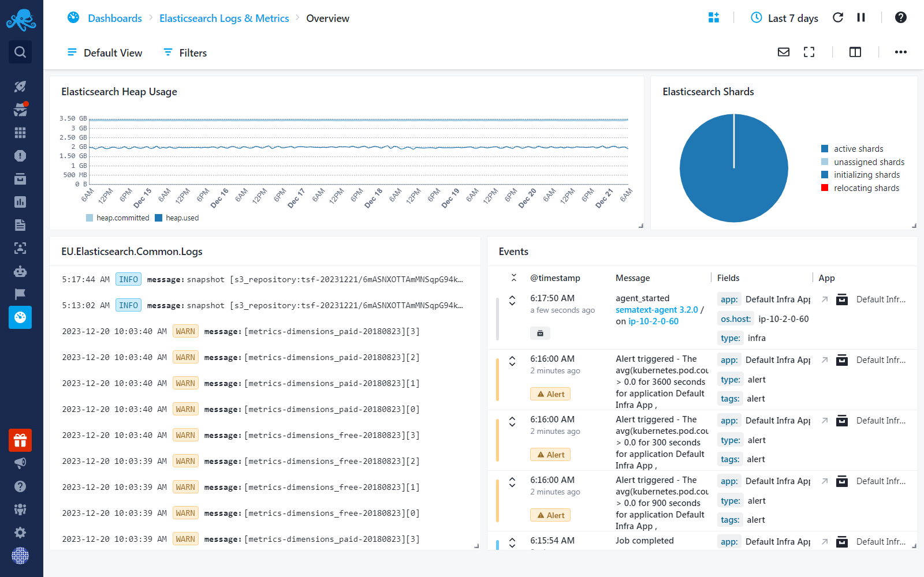Open the metrics-dimensions_paid-20180823][2] log line

click(264, 357)
